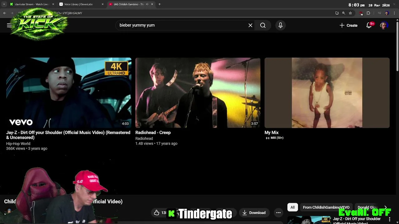
Task: Mute the Childish Gambino tab audio icon
Action: coord(147,4)
